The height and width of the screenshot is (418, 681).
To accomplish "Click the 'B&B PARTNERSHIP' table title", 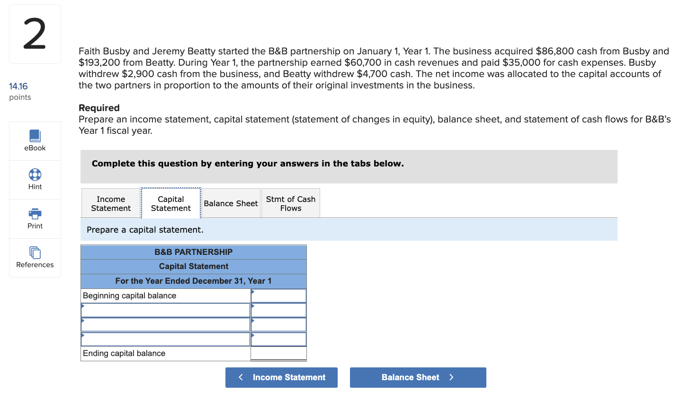I will pyautogui.click(x=194, y=252).
